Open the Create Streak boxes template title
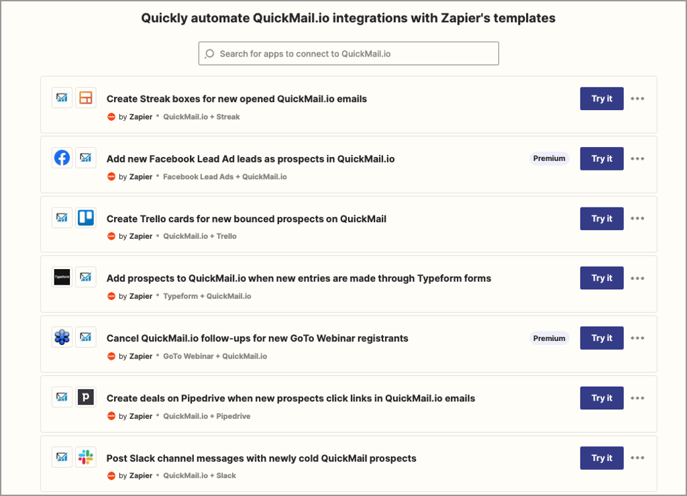The height and width of the screenshot is (496, 687). point(236,99)
